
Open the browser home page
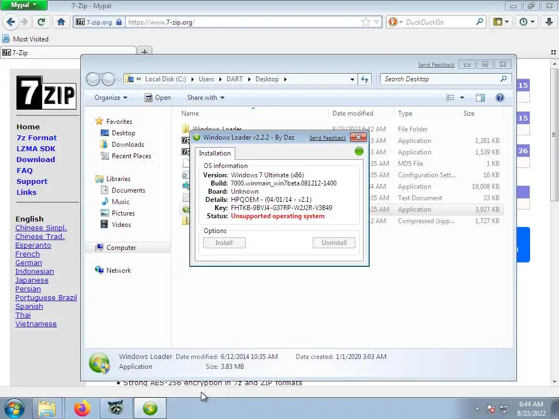coord(61,22)
